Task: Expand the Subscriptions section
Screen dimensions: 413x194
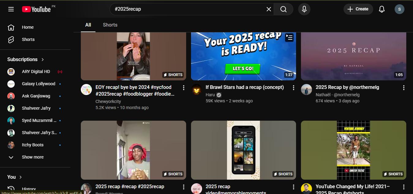Action: (43, 59)
